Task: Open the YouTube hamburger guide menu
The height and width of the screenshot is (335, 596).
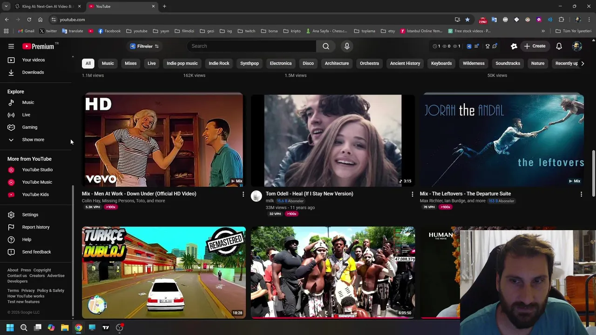Action: (11, 46)
